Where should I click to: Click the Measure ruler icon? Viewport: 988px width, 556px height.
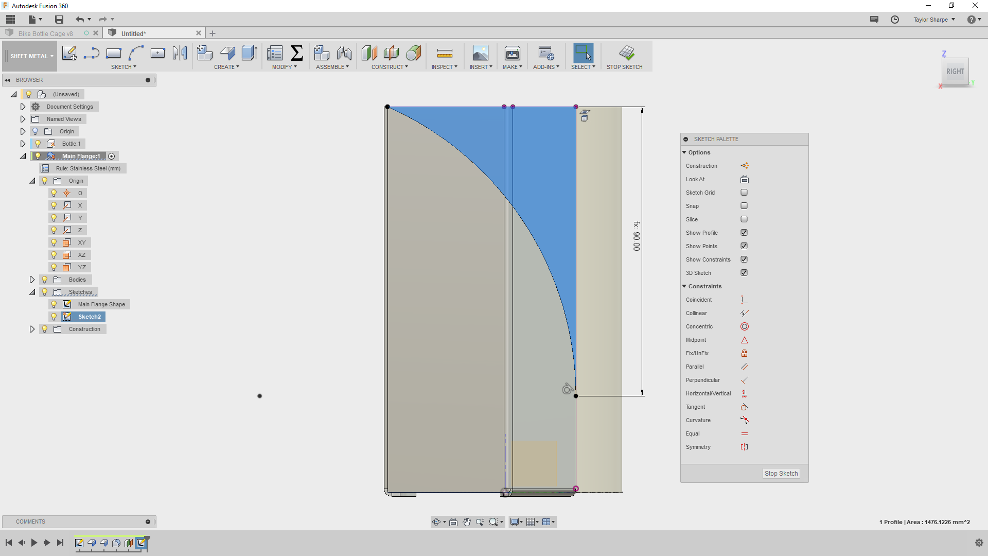pos(445,54)
